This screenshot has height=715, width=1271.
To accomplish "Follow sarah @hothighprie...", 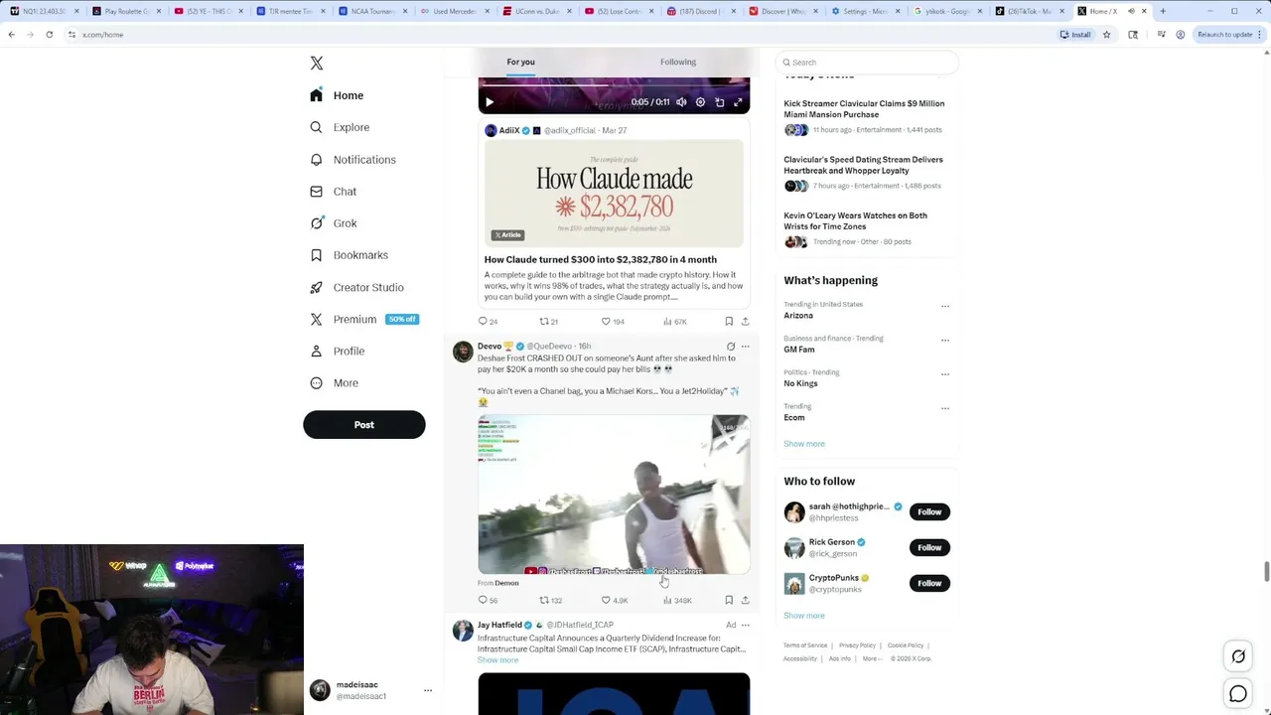I will (x=929, y=511).
